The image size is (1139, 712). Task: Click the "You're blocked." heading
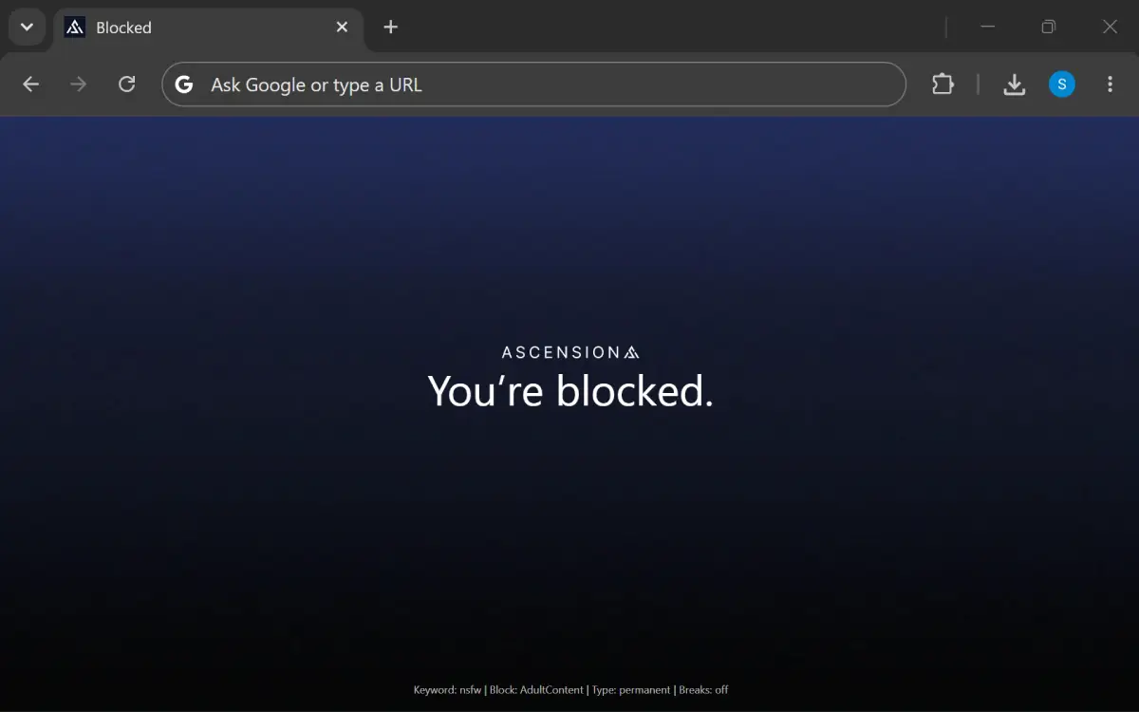570,391
